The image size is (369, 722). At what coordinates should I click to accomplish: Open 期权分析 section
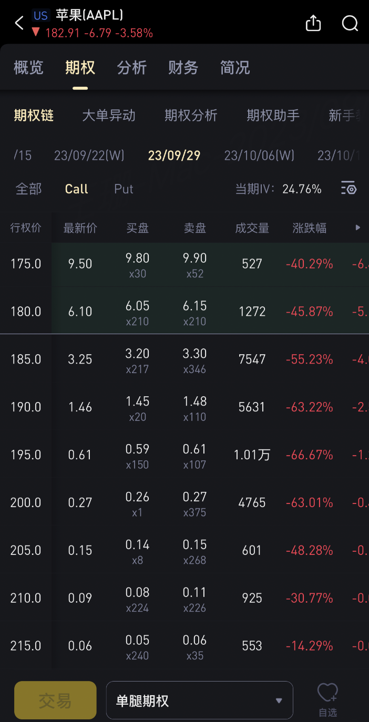tap(191, 116)
